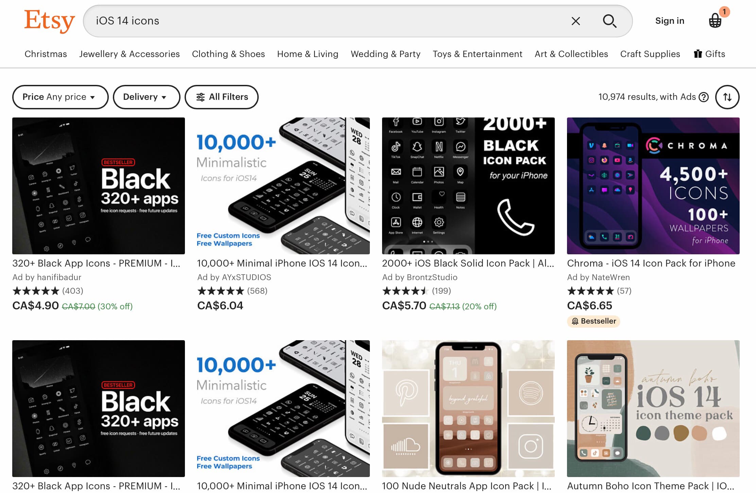Screen dimensions: 756x493
Task: Open the All Filters panel
Action: click(x=222, y=97)
